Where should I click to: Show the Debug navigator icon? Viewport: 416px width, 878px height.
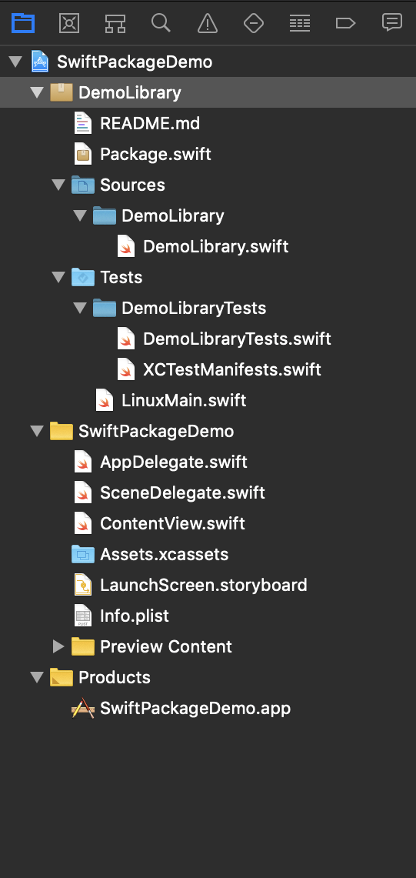300,23
